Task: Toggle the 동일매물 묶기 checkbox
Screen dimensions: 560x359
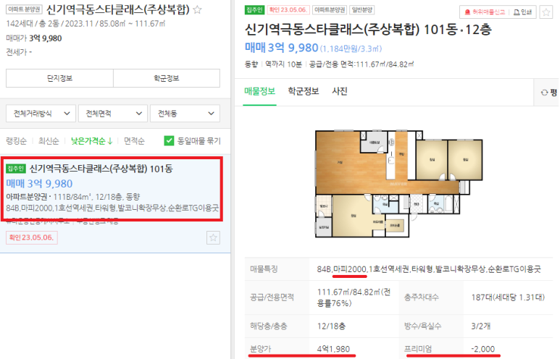Action: 169,140
